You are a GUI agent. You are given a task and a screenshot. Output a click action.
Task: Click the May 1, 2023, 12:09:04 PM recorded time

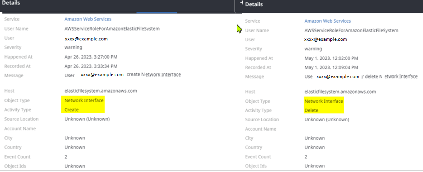tap(331, 67)
